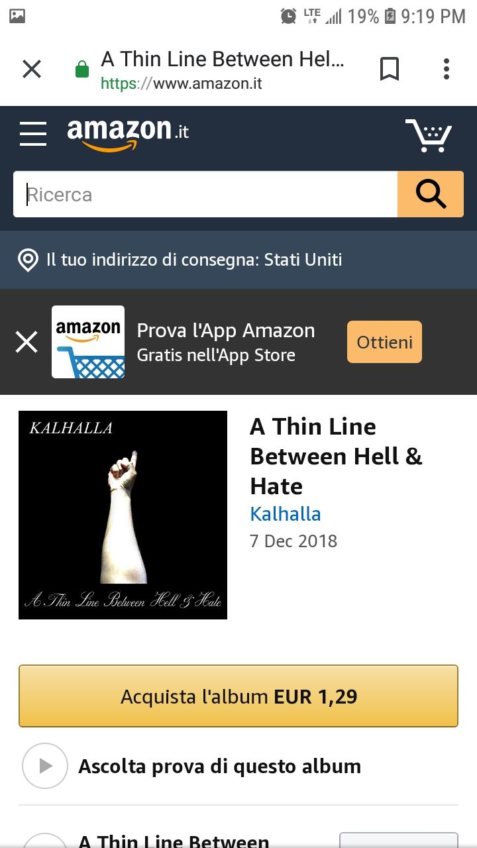This screenshot has height=848, width=477.
Task: Tap the orange search magnifier button
Action: [x=431, y=194]
